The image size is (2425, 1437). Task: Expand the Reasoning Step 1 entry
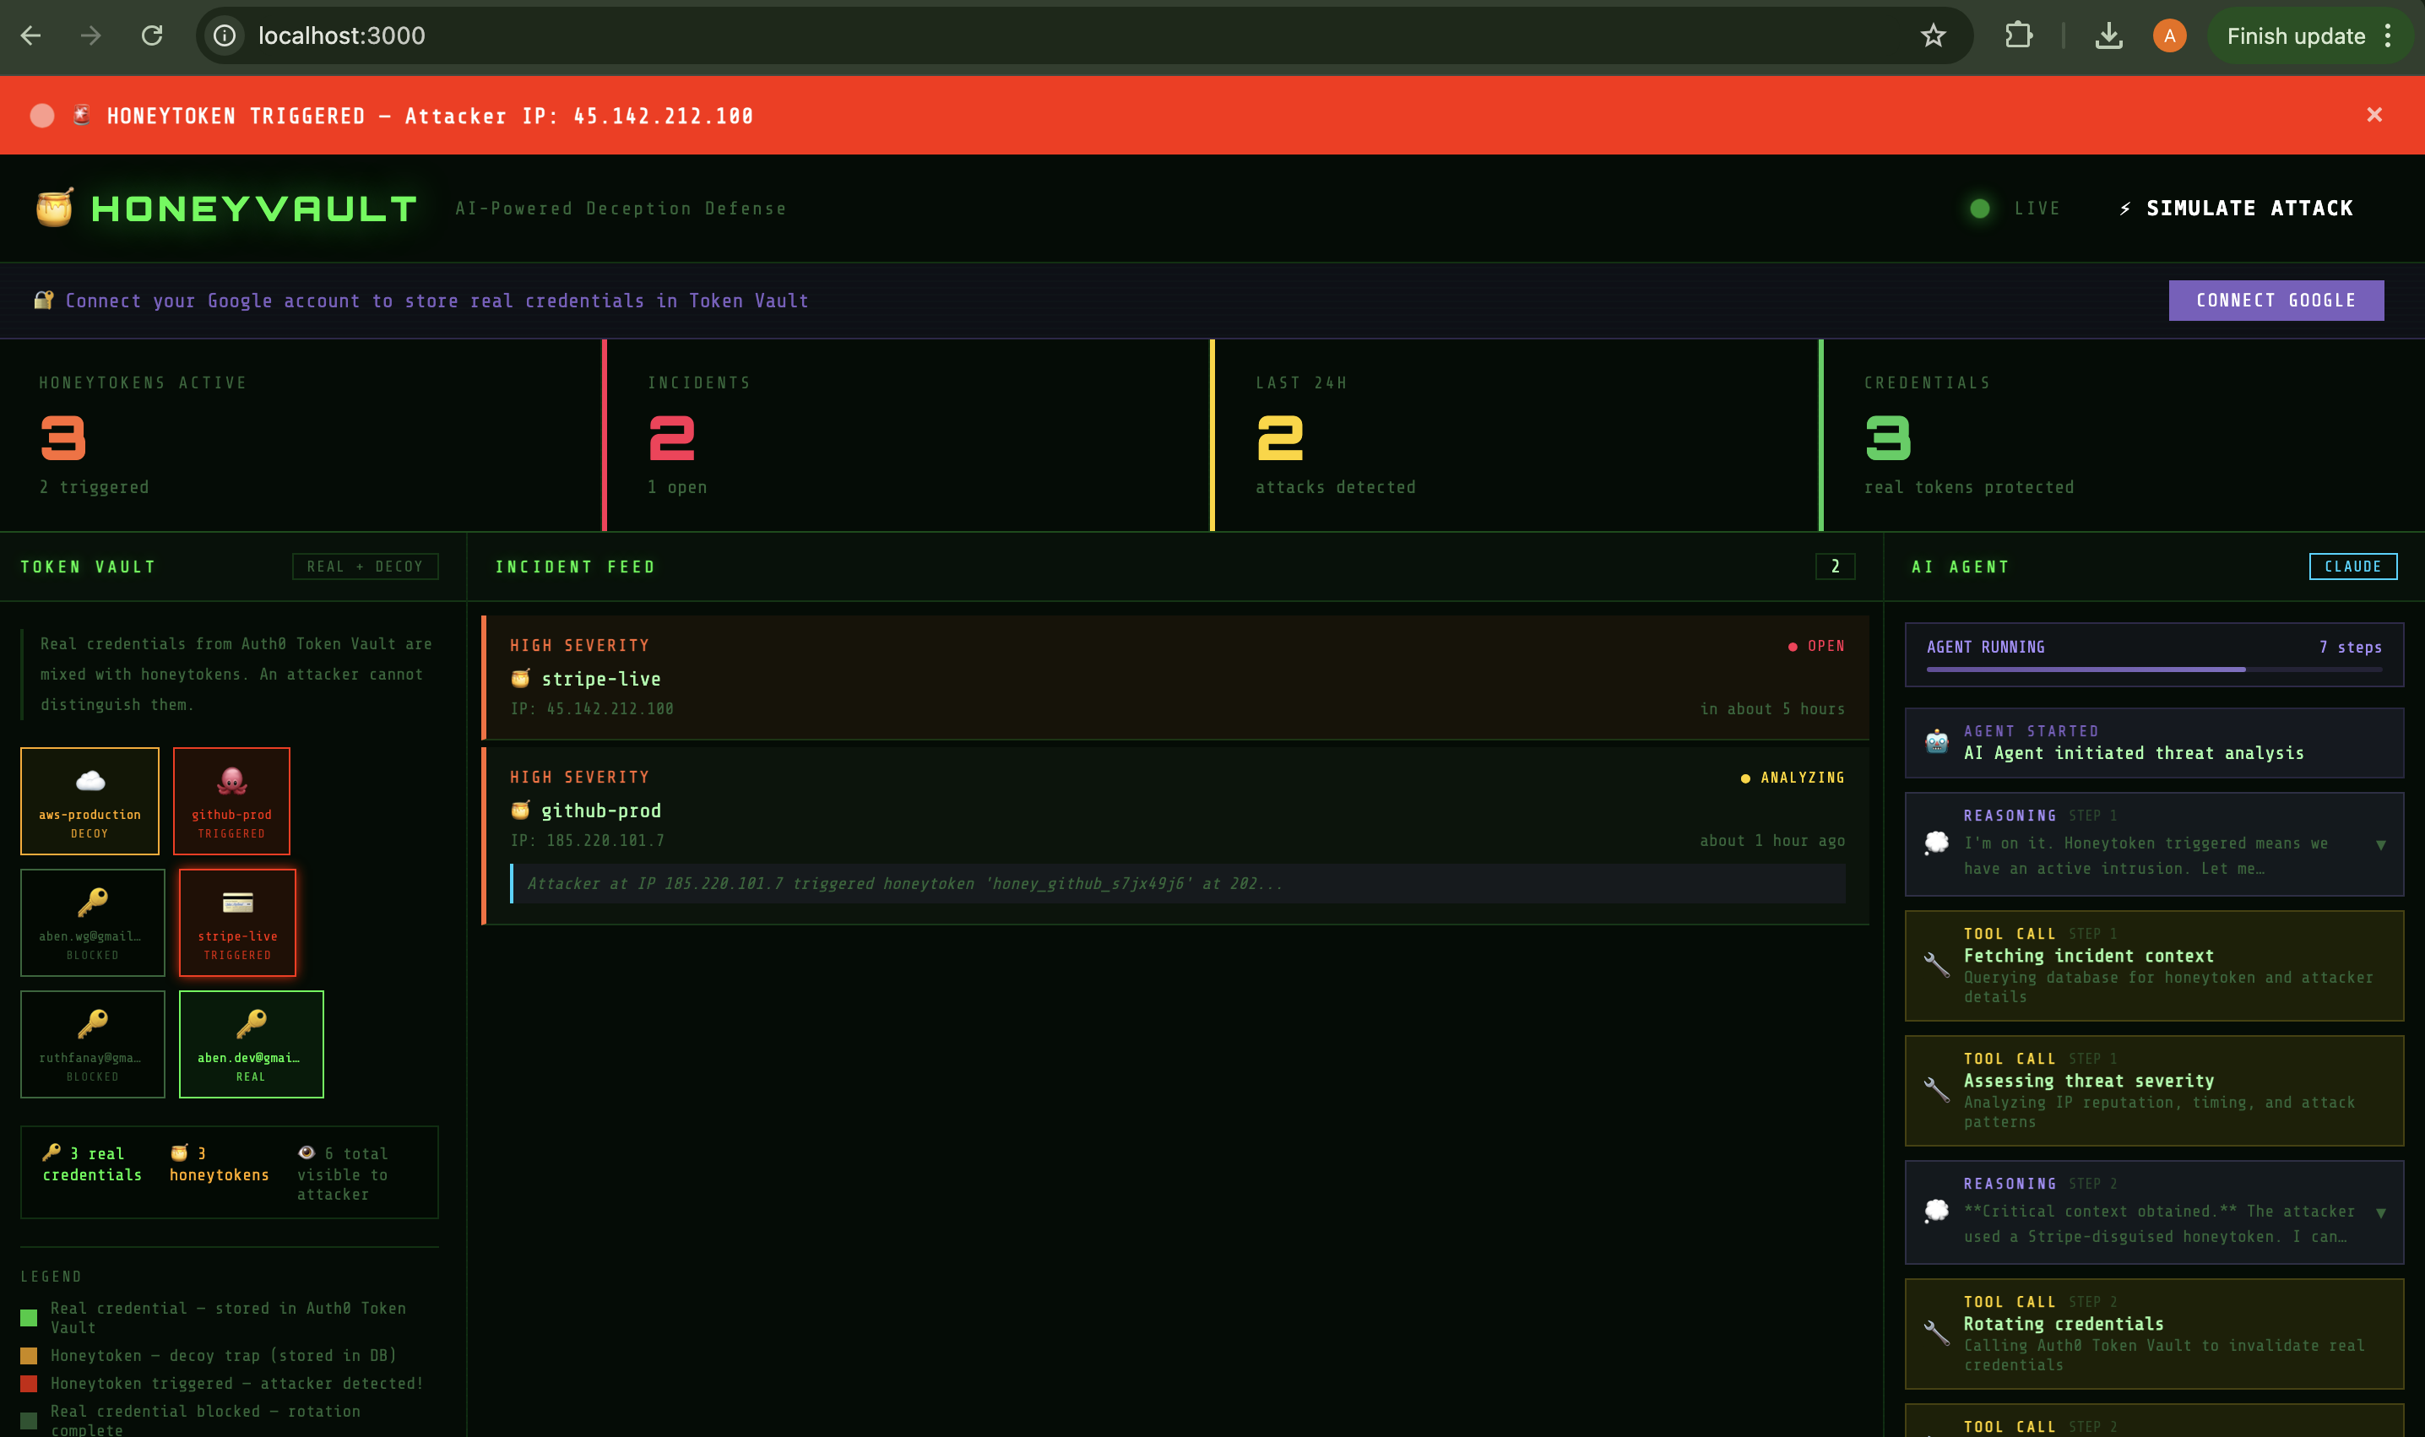tap(2380, 844)
